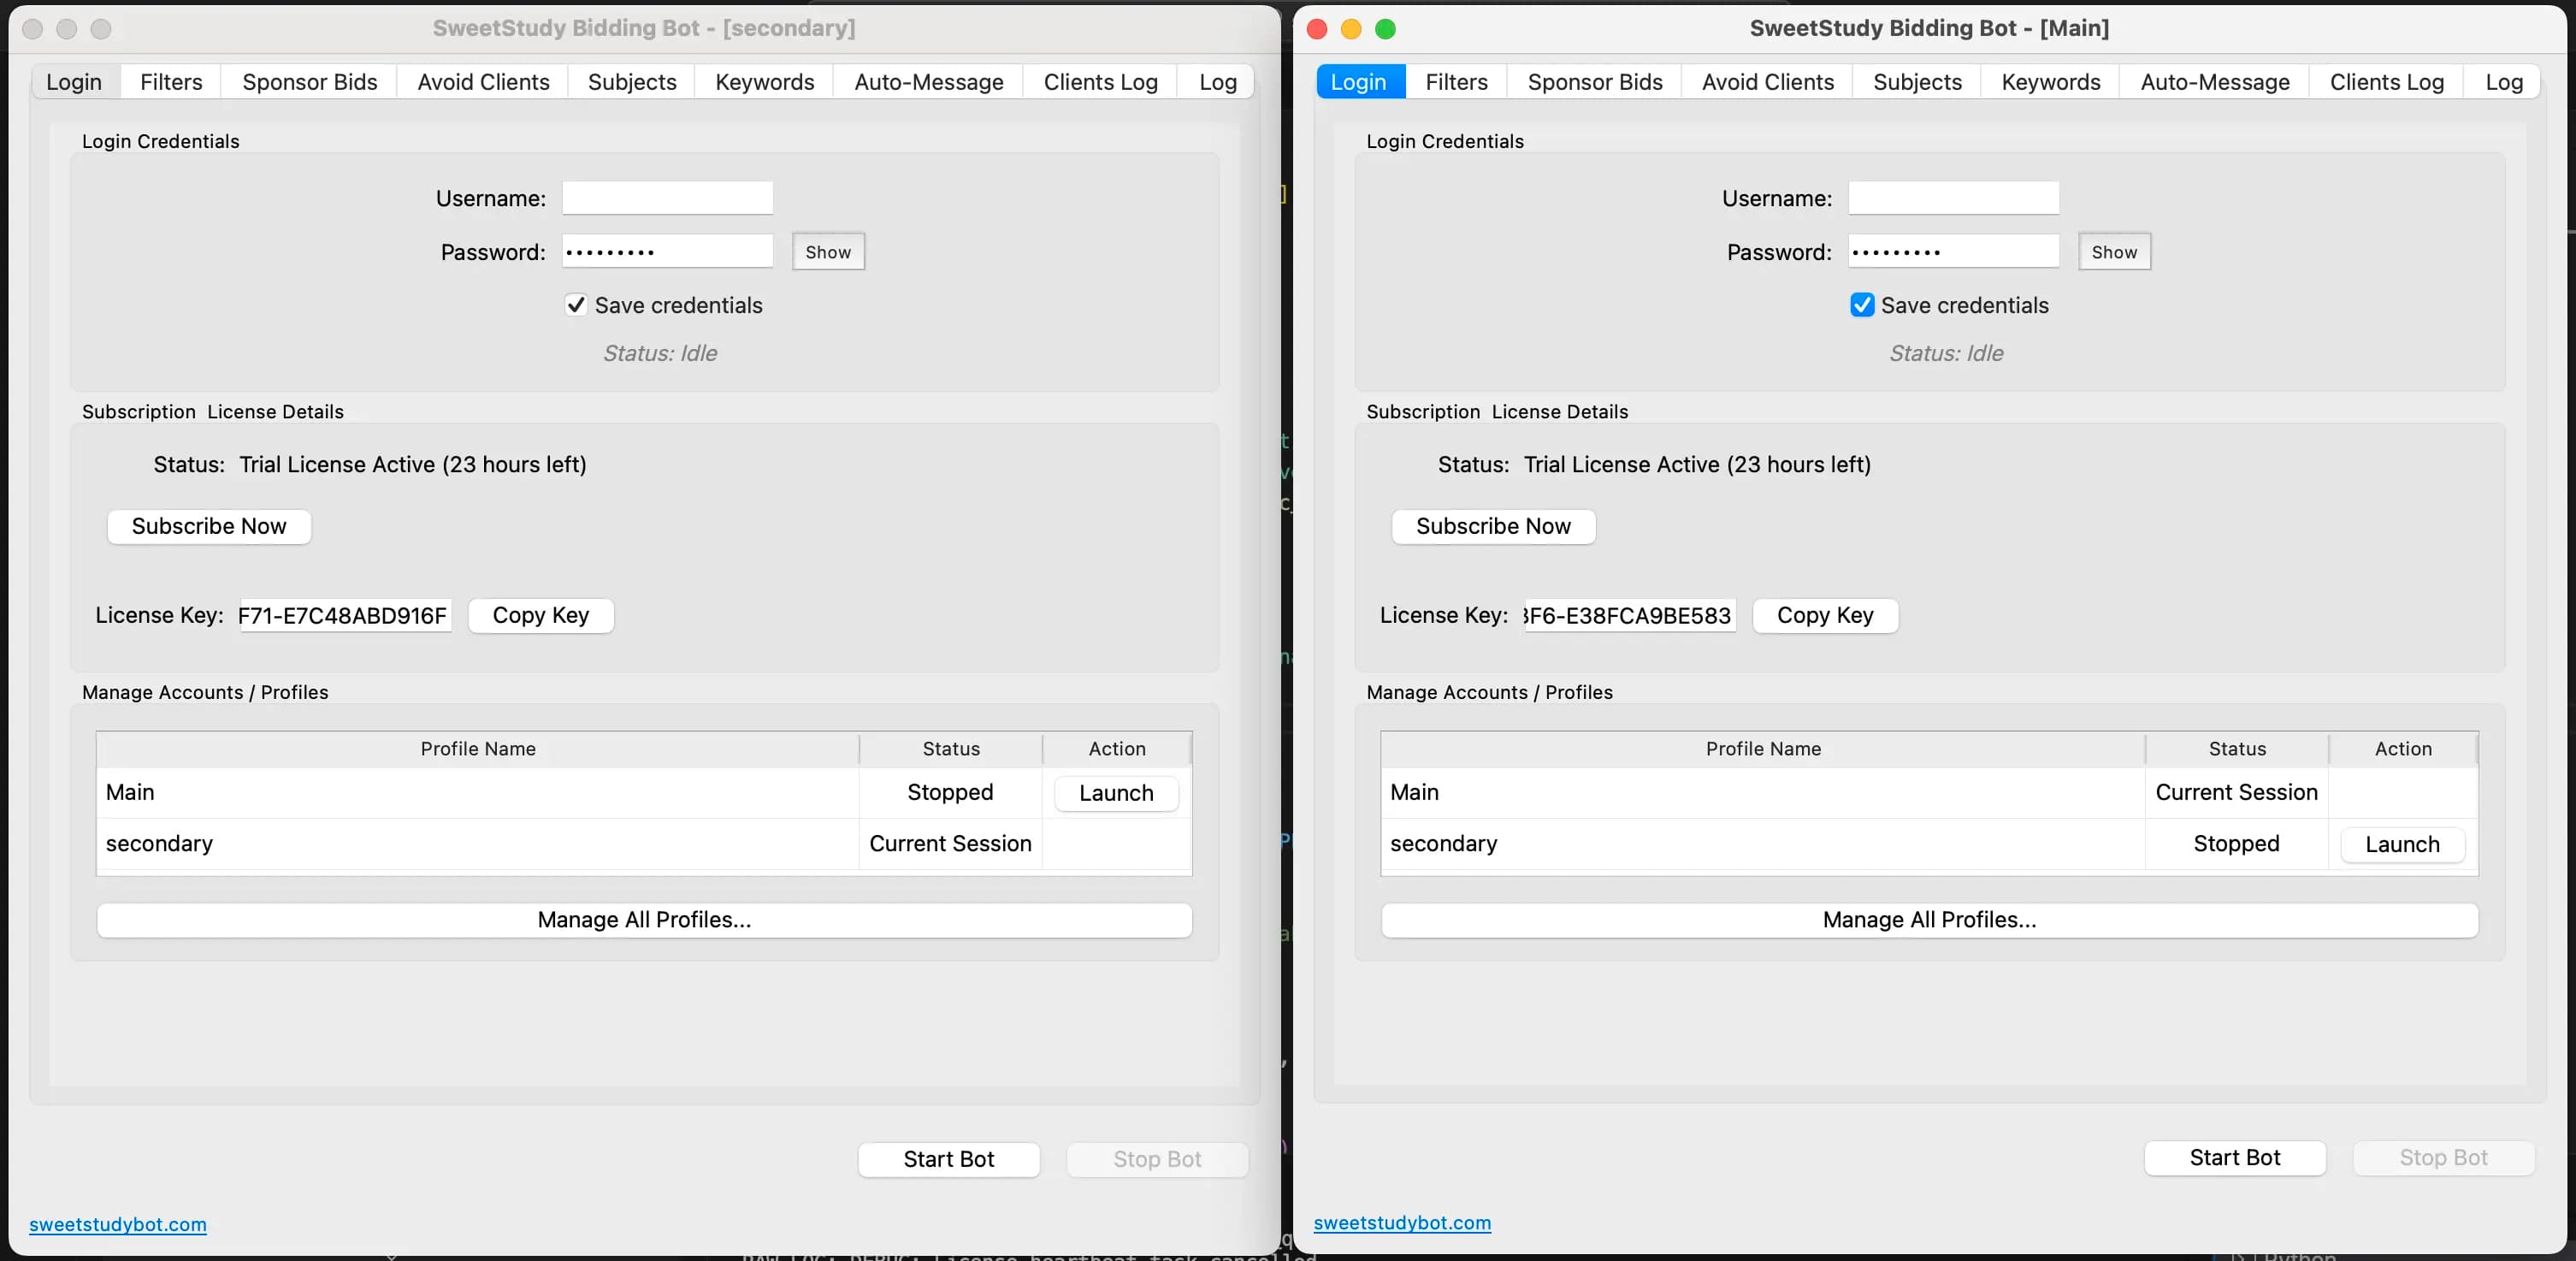Copy the license key in Main window
Viewport: 2576px width, 1261px height.
click(x=1825, y=615)
